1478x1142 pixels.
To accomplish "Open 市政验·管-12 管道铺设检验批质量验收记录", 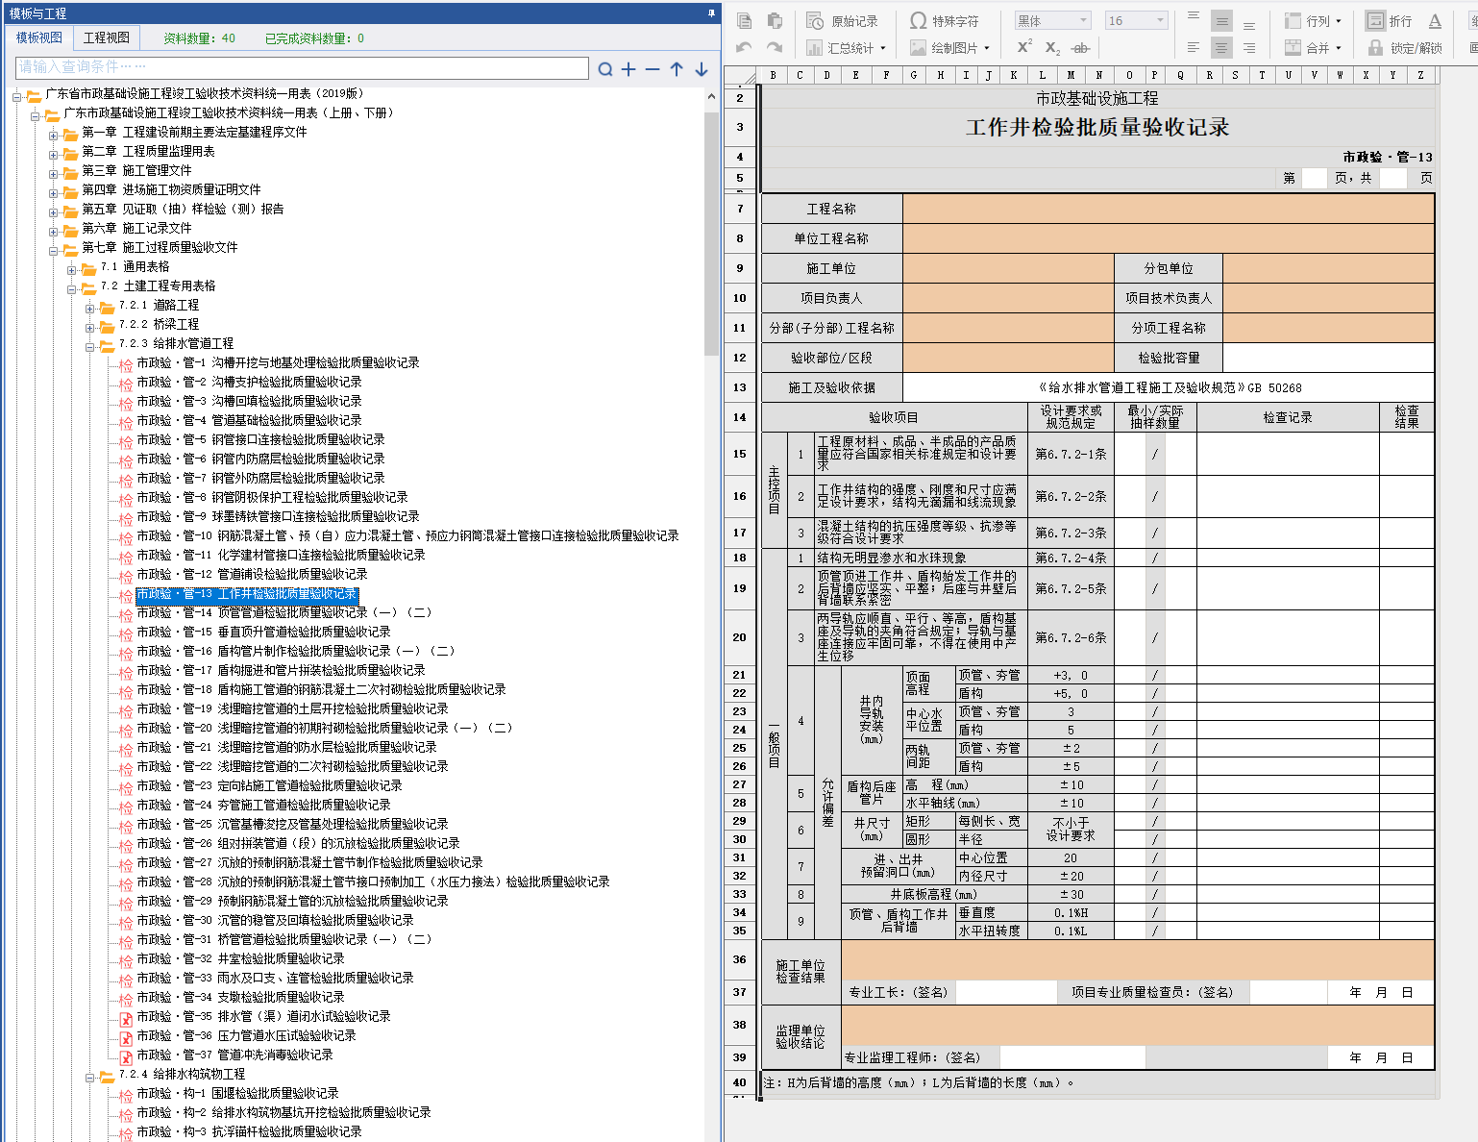I will pos(252,574).
